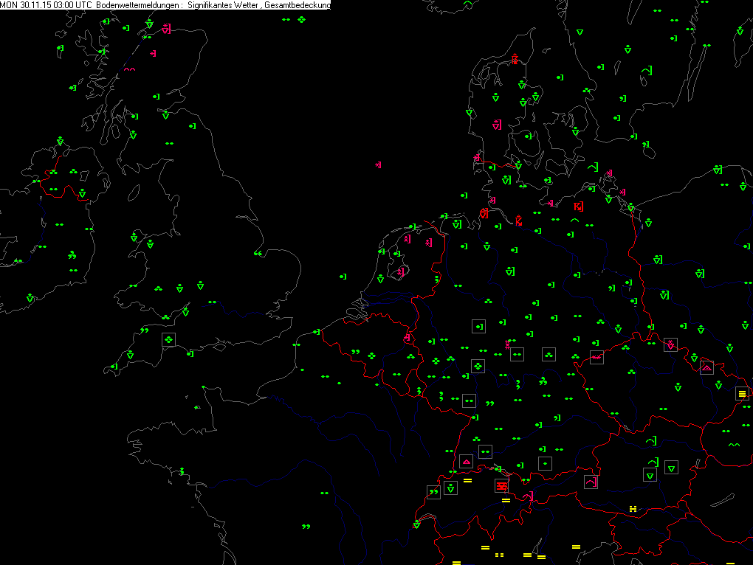The width and height of the screenshot is (753, 565).
Task: Select red thunderstorm symbol at Denmark's northern tip
Action: pos(515,60)
